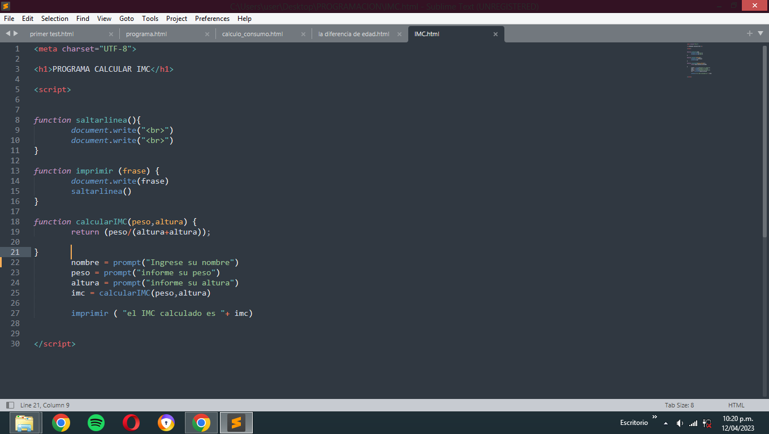Open File Explorer from taskbar

(25, 423)
